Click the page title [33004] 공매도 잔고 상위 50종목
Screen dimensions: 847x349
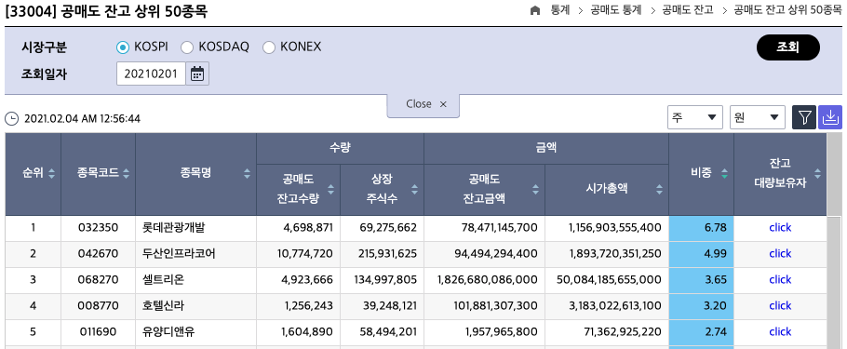(x=106, y=11)
